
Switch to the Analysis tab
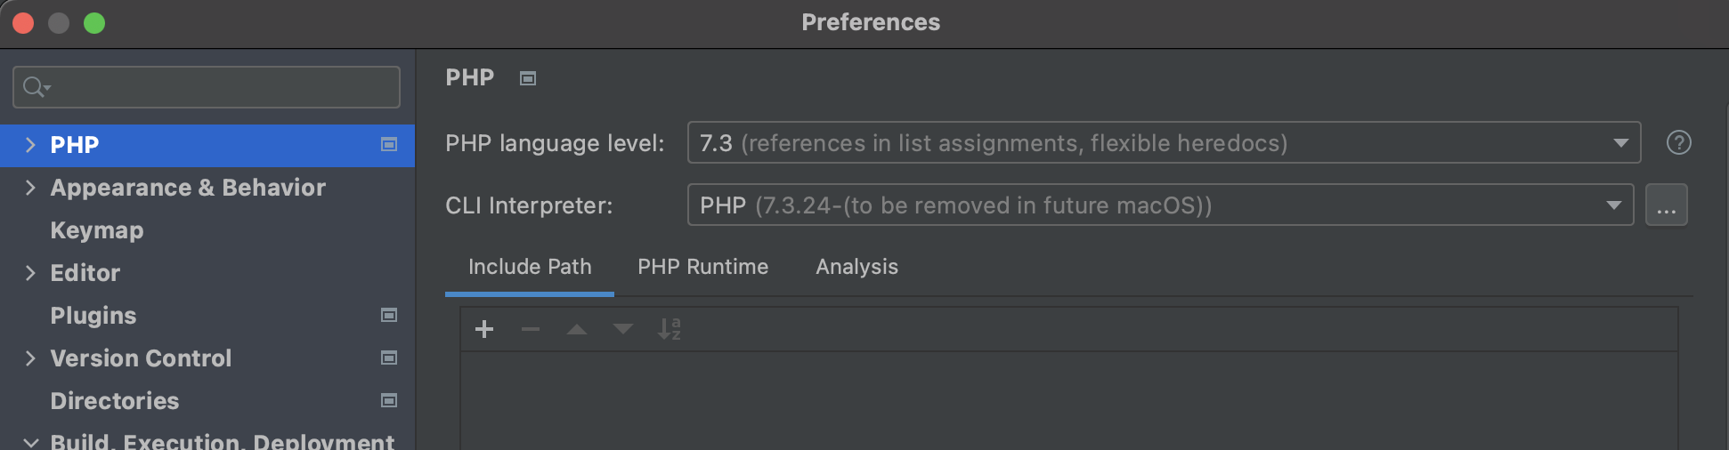coord(856,267)
